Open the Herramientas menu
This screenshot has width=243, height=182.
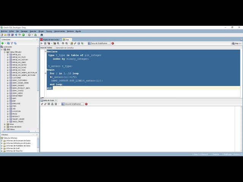click(59, 31)
